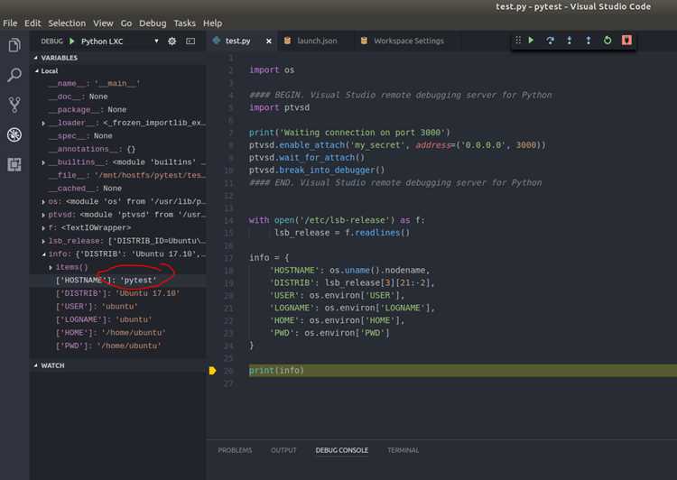Expand the __loader__ variable

(x=43, y=124)
